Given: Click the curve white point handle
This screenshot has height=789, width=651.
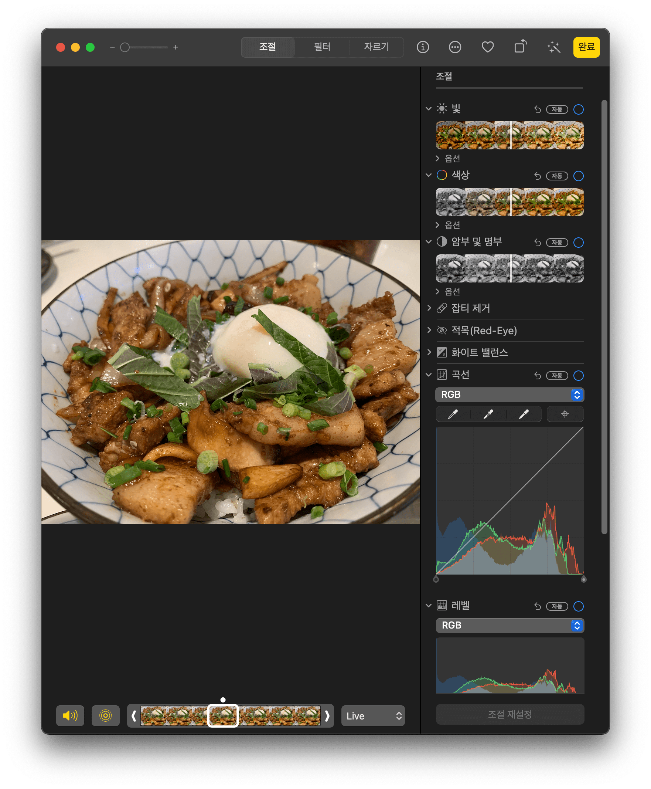Looking at the screenshot, I should pos(583,579).
